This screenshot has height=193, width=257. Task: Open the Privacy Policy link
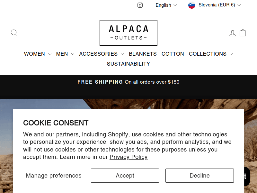[x=128, y=157]
